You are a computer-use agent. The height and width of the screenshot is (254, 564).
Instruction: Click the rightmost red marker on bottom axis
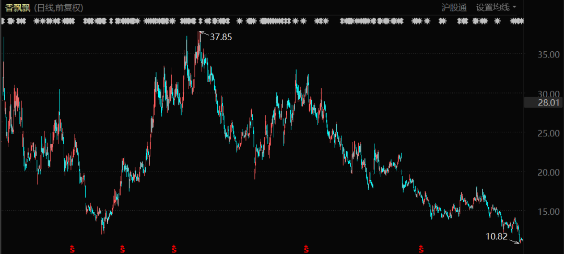(421, 248)
